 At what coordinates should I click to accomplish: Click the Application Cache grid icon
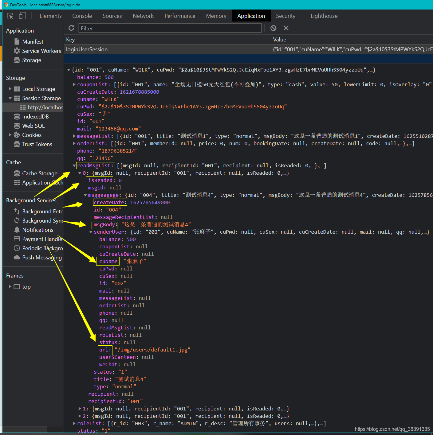[x=17, y=183]
